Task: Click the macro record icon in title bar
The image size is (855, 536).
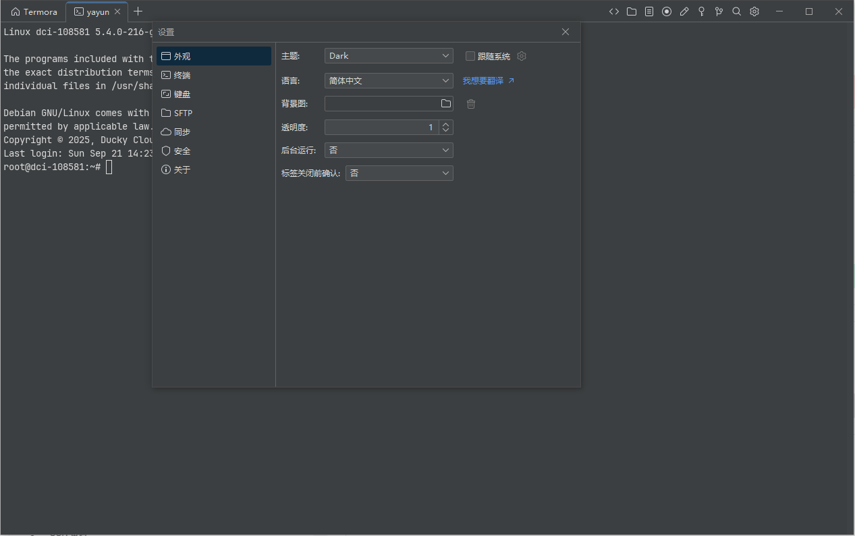Action: 666,11
